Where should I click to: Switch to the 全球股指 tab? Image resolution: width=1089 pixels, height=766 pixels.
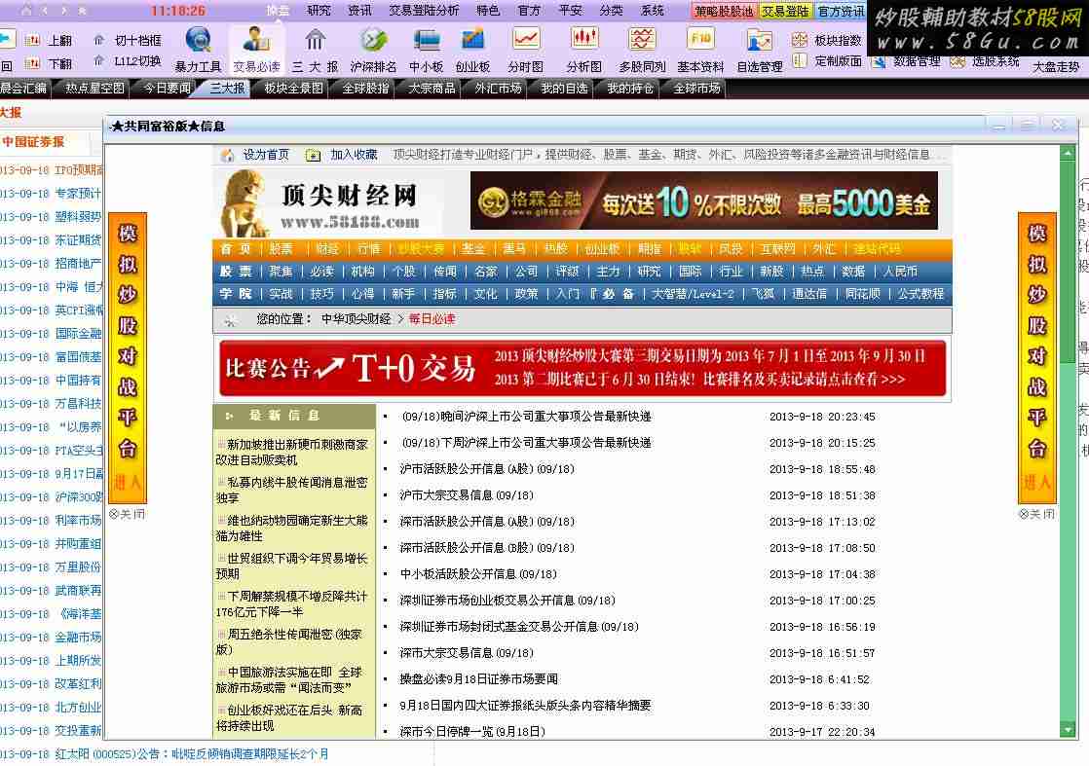click(x=366, y=89)
